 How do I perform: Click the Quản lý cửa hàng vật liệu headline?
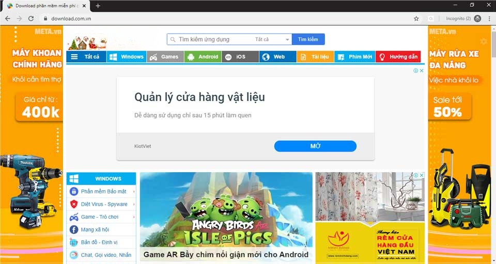[x=199, y=97]
